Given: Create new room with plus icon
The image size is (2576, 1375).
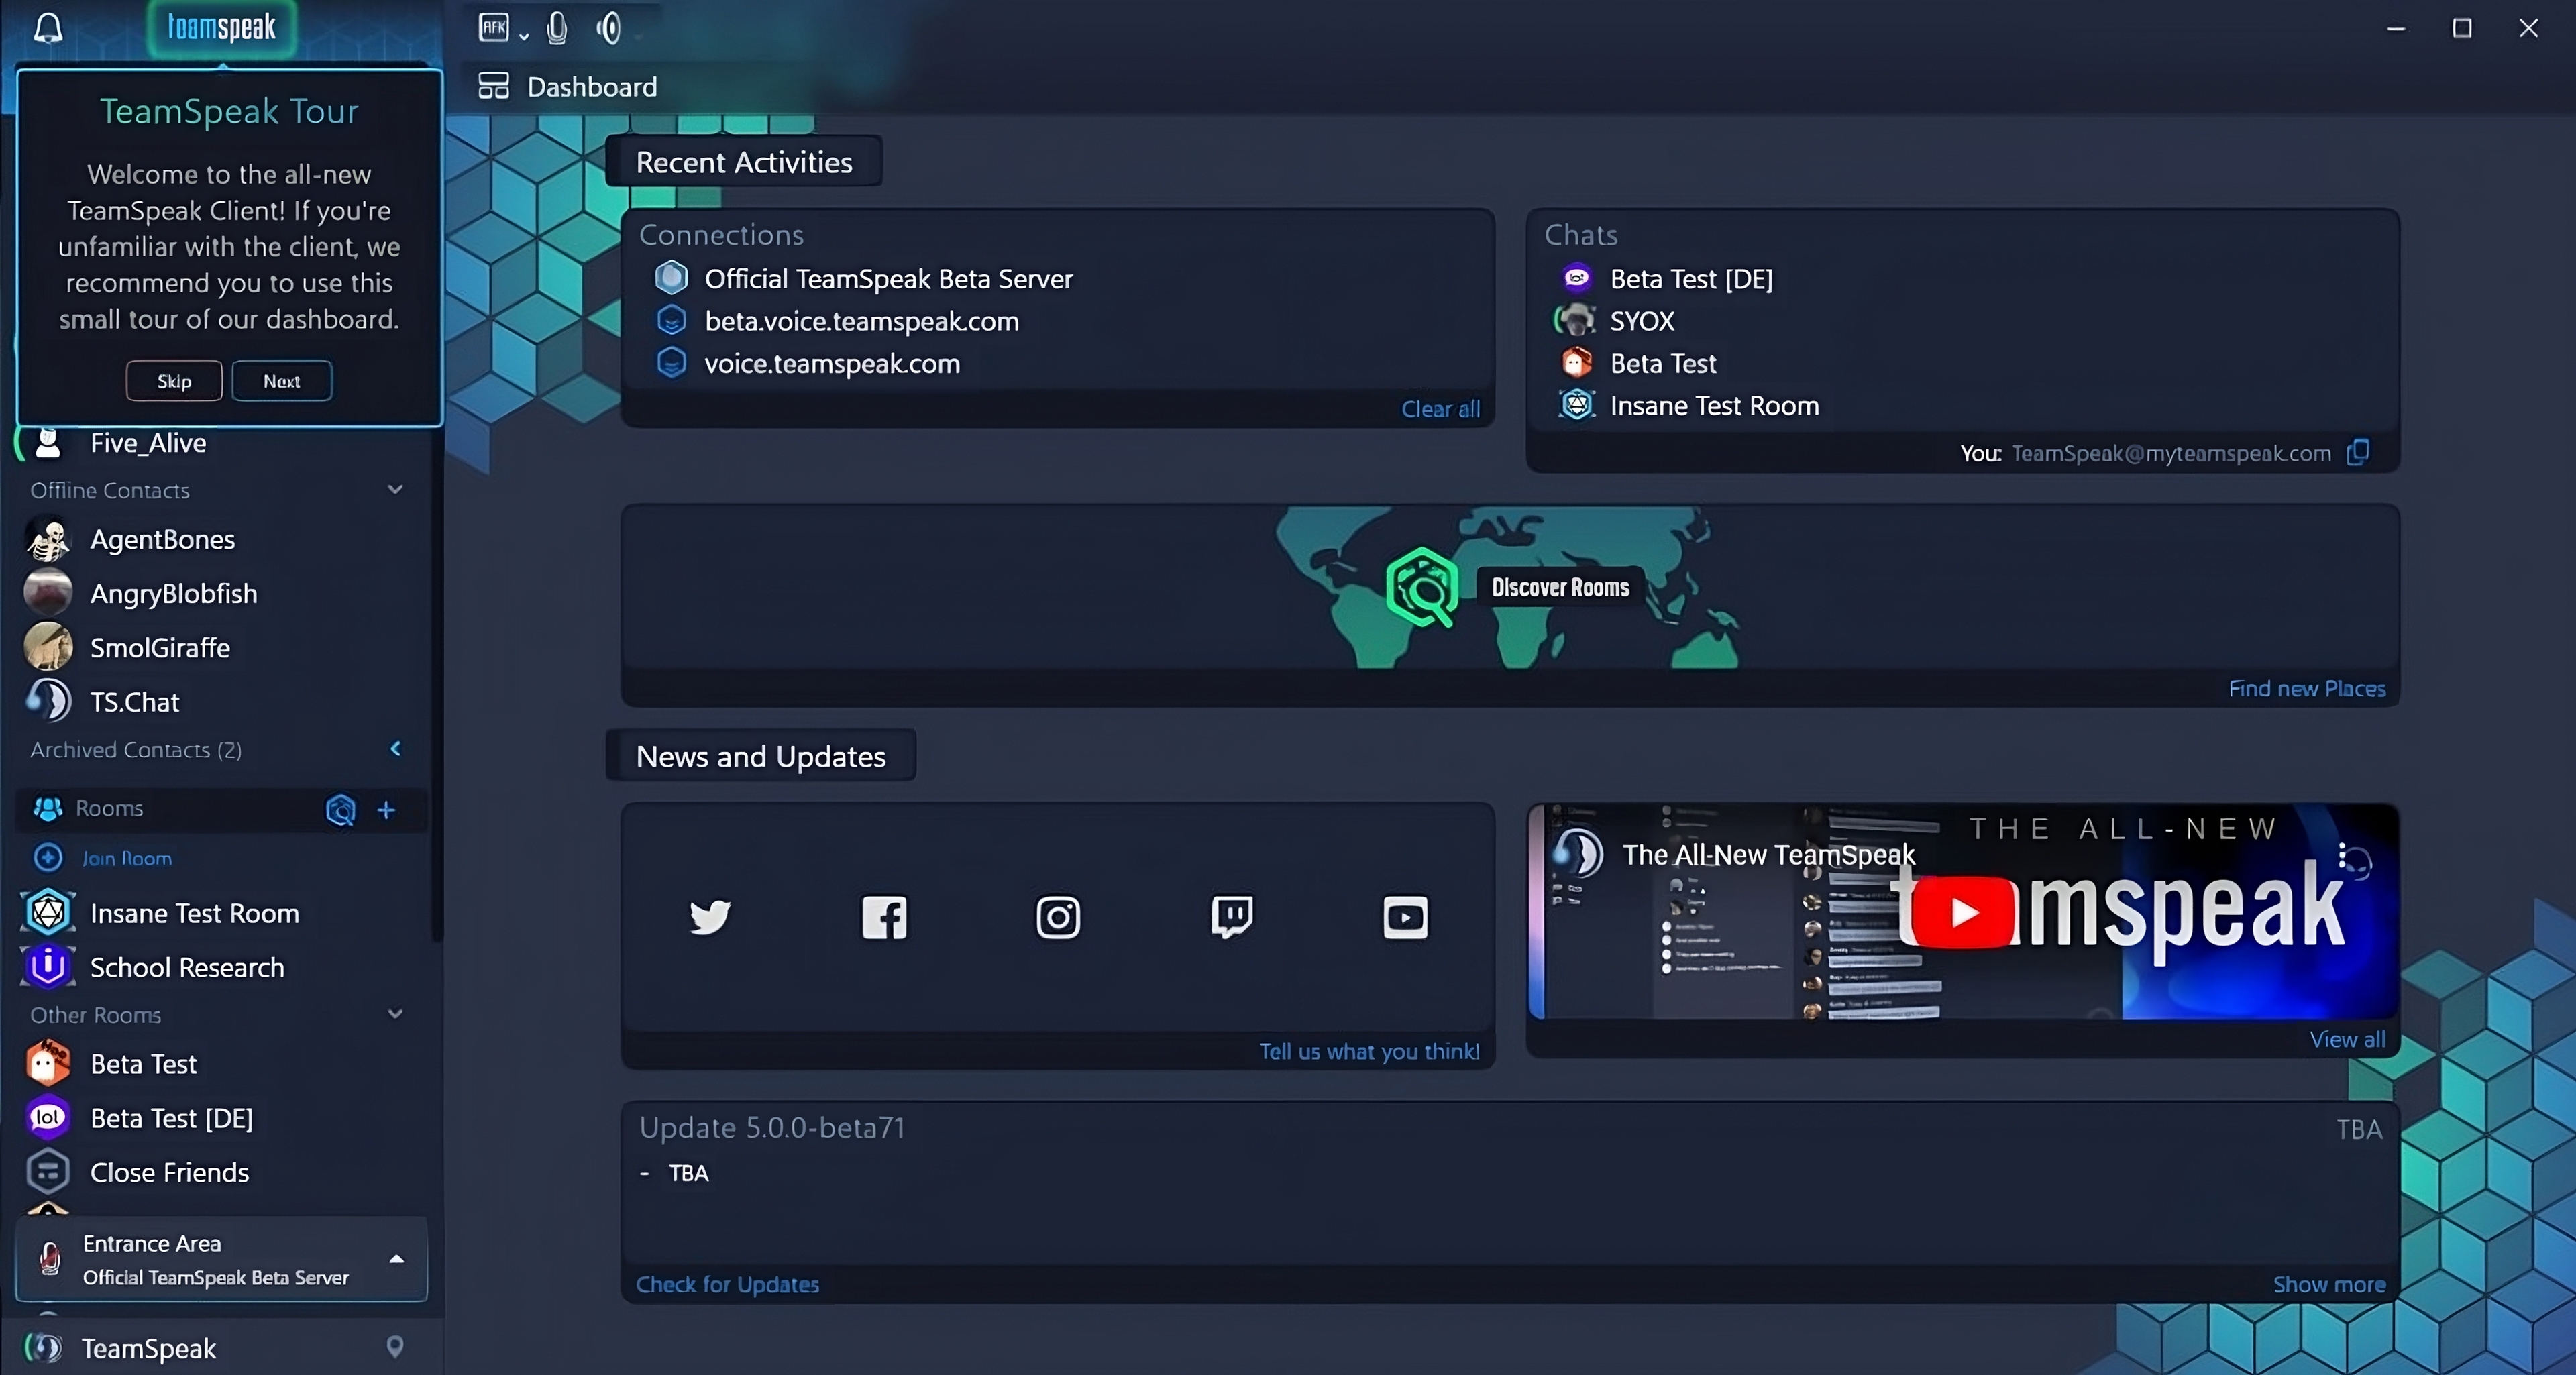Looking at the screenshot, I should tap(386, 809).
